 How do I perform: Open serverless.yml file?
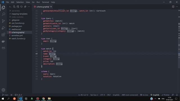coord(19,36)
